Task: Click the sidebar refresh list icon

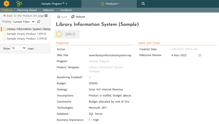Action: (39, 22)
